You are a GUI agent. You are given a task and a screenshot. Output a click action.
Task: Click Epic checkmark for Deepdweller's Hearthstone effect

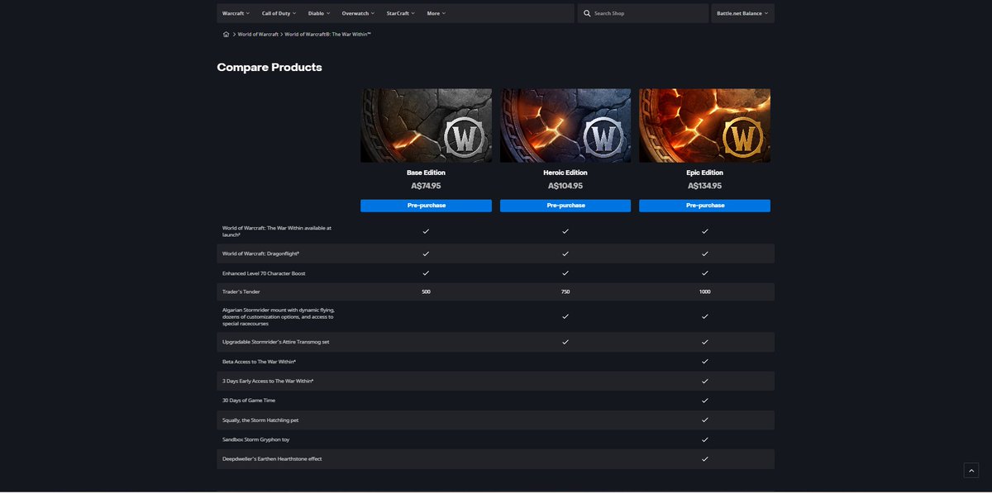pos(704,458)
